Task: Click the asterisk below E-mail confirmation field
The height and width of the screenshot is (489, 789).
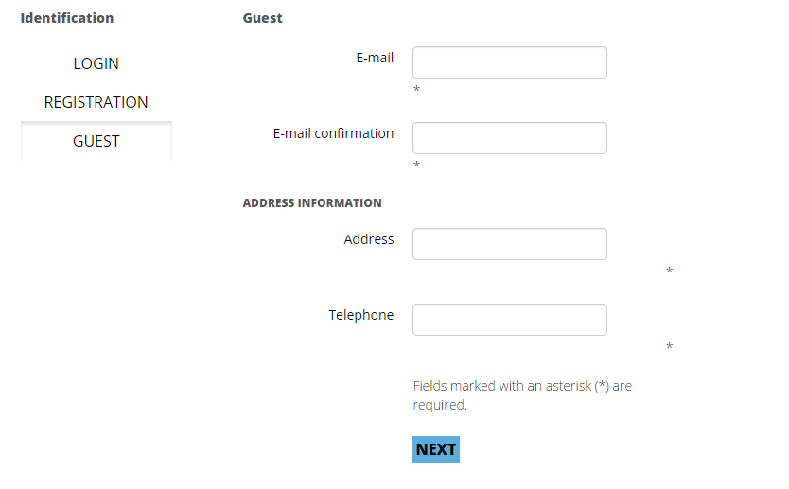Action: 416,166
